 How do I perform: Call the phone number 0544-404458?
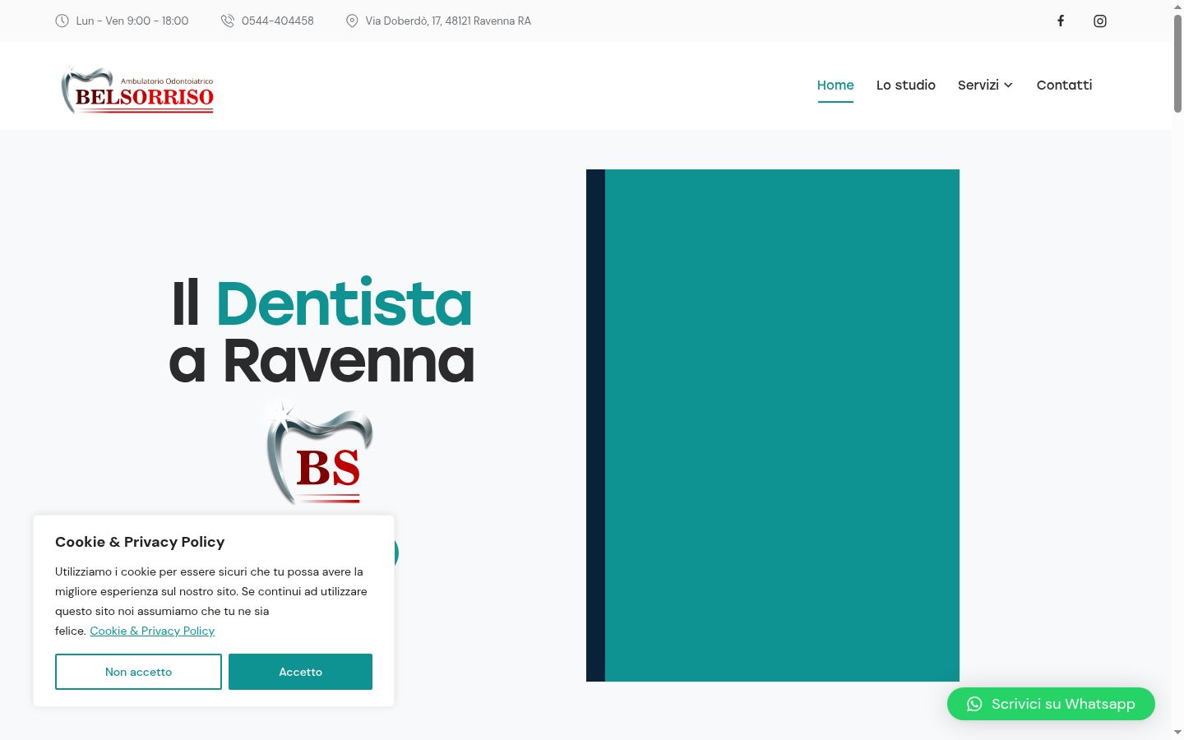pyautogui.click(x=278, y=21)
